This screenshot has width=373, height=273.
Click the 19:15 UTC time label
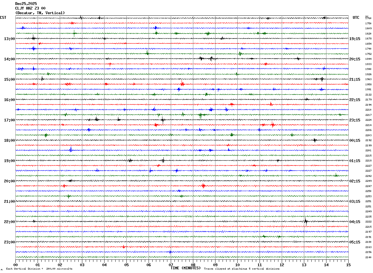pos(355,39)
